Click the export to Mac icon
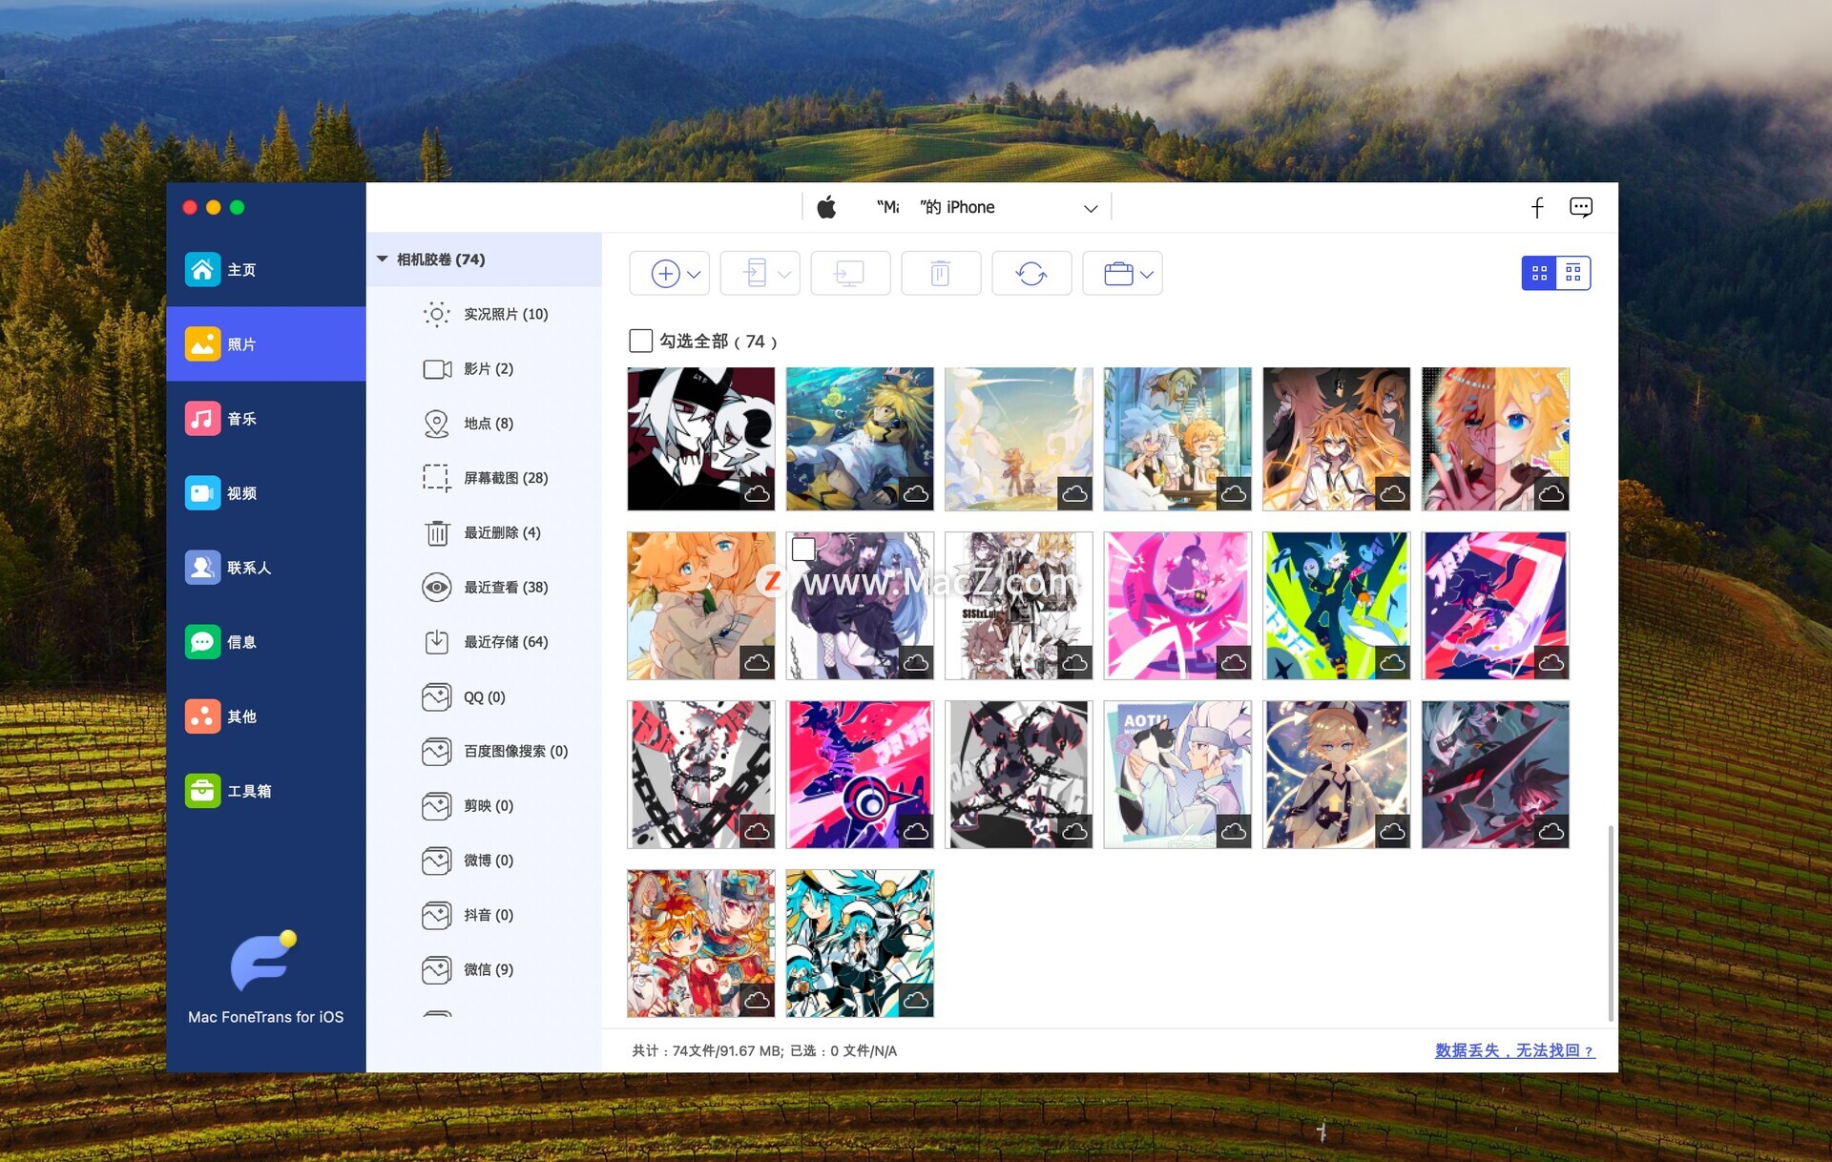 pyautogui.click(x=849, y=274)
